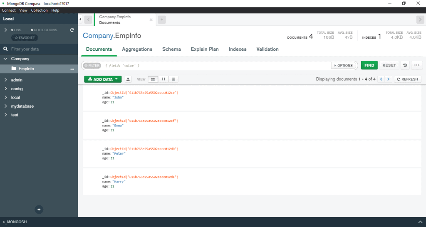Expand the mydatabase database

tap(6, 106)
